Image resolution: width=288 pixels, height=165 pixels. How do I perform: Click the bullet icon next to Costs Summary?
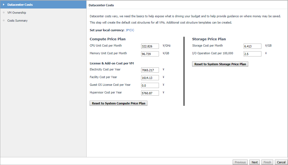(x=4, y=21)
